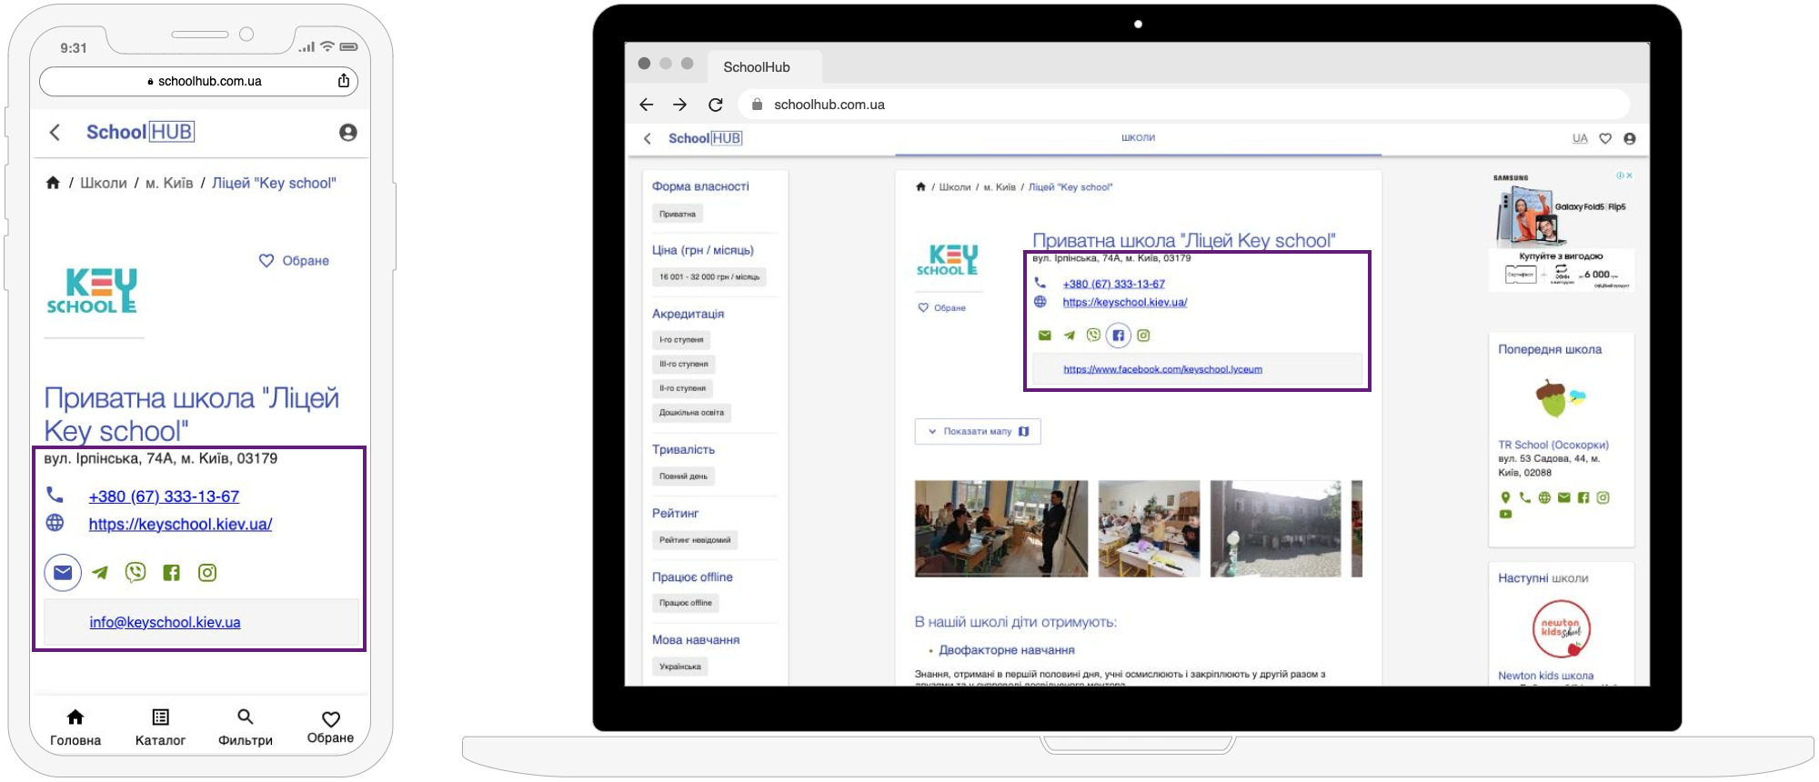Switch to Фильтри tab in mobile bottom bar
Viewport: 1819px width, 782px height.
point(246,727)
